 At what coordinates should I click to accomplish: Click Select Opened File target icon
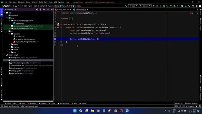[x=37, y=9]
